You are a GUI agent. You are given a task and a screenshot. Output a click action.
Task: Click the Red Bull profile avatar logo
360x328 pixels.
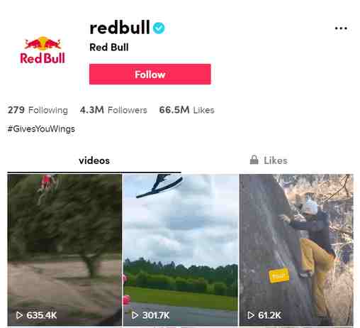(43, 50)
